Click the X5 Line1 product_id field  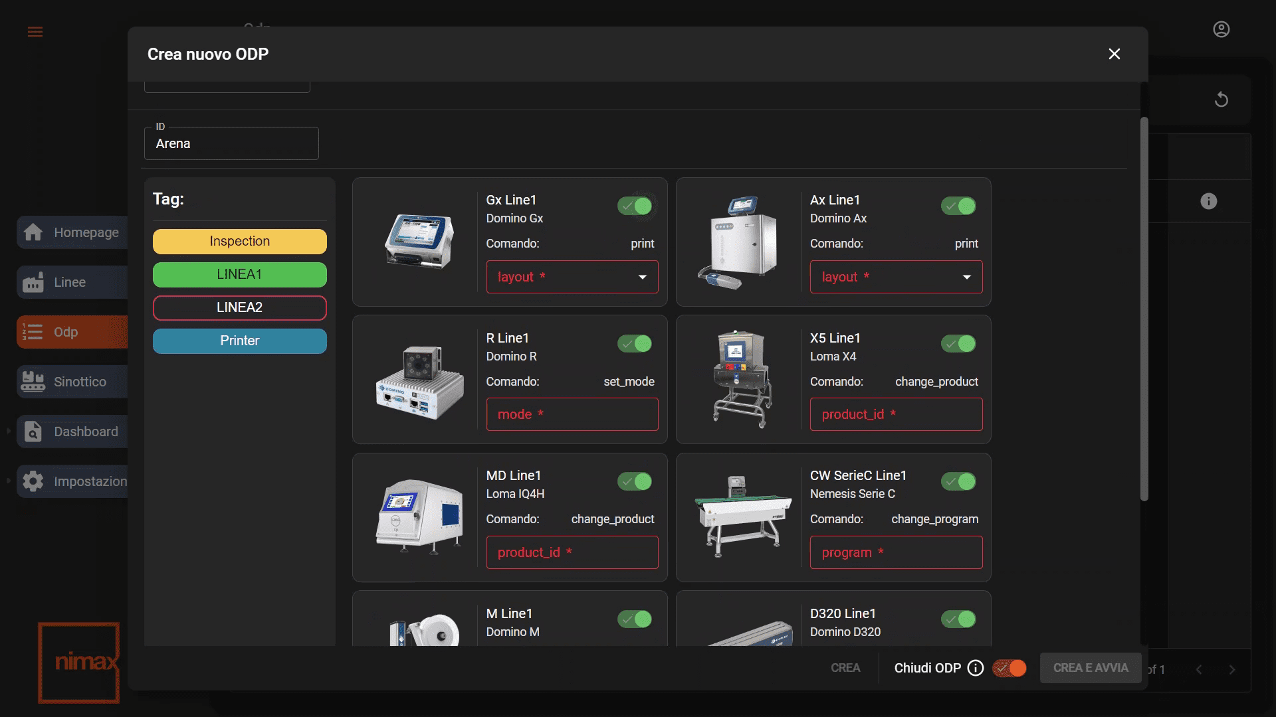coord(896,414)
